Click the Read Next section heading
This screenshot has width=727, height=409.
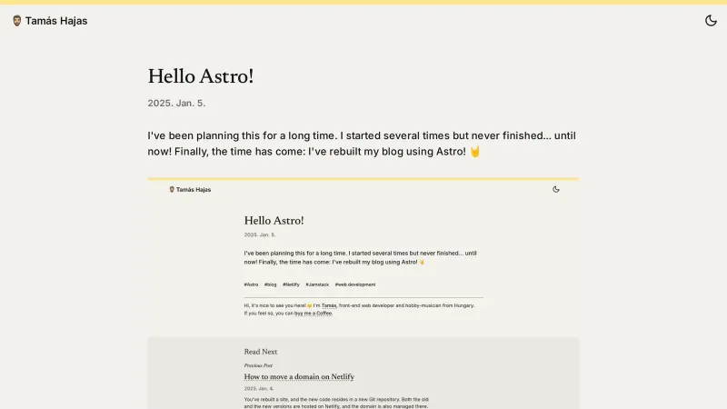261,352
